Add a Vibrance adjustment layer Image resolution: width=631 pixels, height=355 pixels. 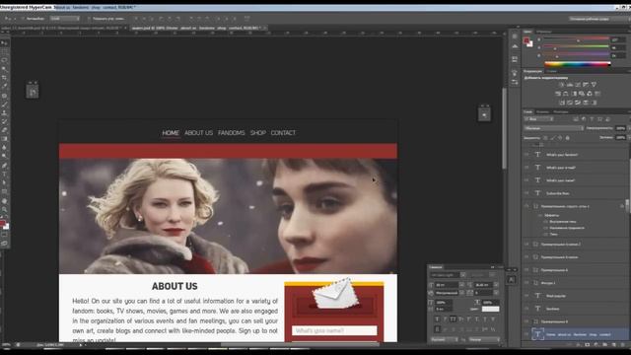(594, 85)
